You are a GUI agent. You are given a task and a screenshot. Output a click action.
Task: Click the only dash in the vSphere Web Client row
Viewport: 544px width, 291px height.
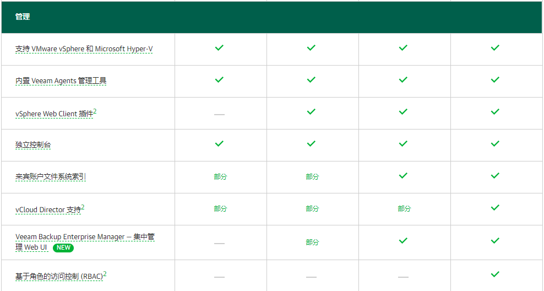pyautogui.click(x=219, y=114)
